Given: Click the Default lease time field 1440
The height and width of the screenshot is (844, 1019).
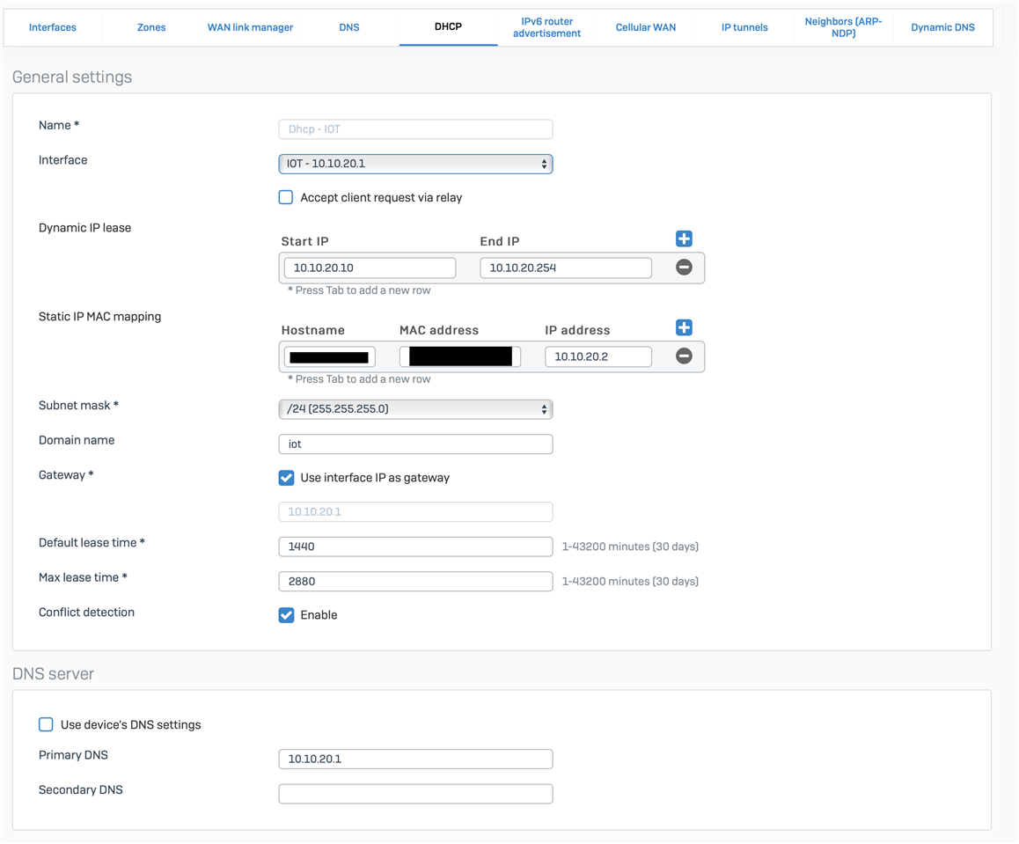Looking at the screenshot, I should click(x=416, y=547).
